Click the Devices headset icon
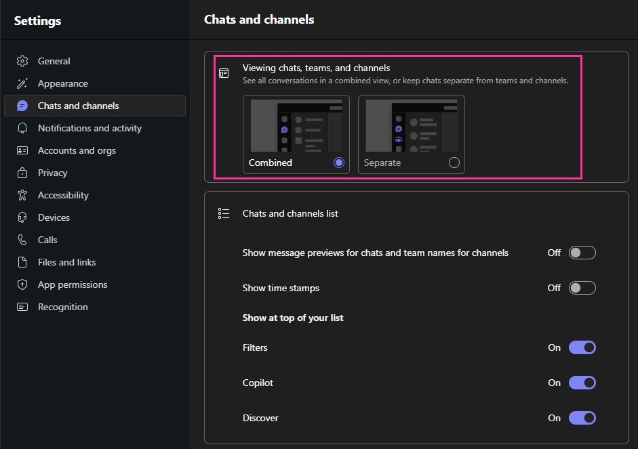The height and width of the screenshot is (449, 638). [x=22, y=217]
